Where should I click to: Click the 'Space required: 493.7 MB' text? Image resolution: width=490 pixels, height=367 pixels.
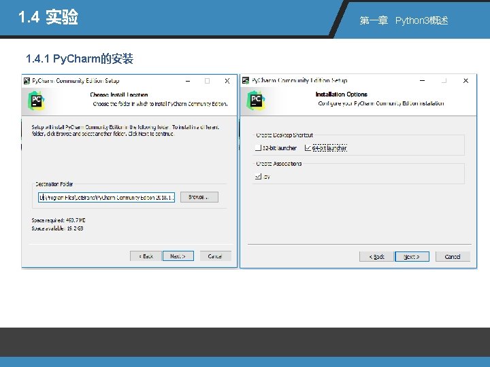click(59, 220)
